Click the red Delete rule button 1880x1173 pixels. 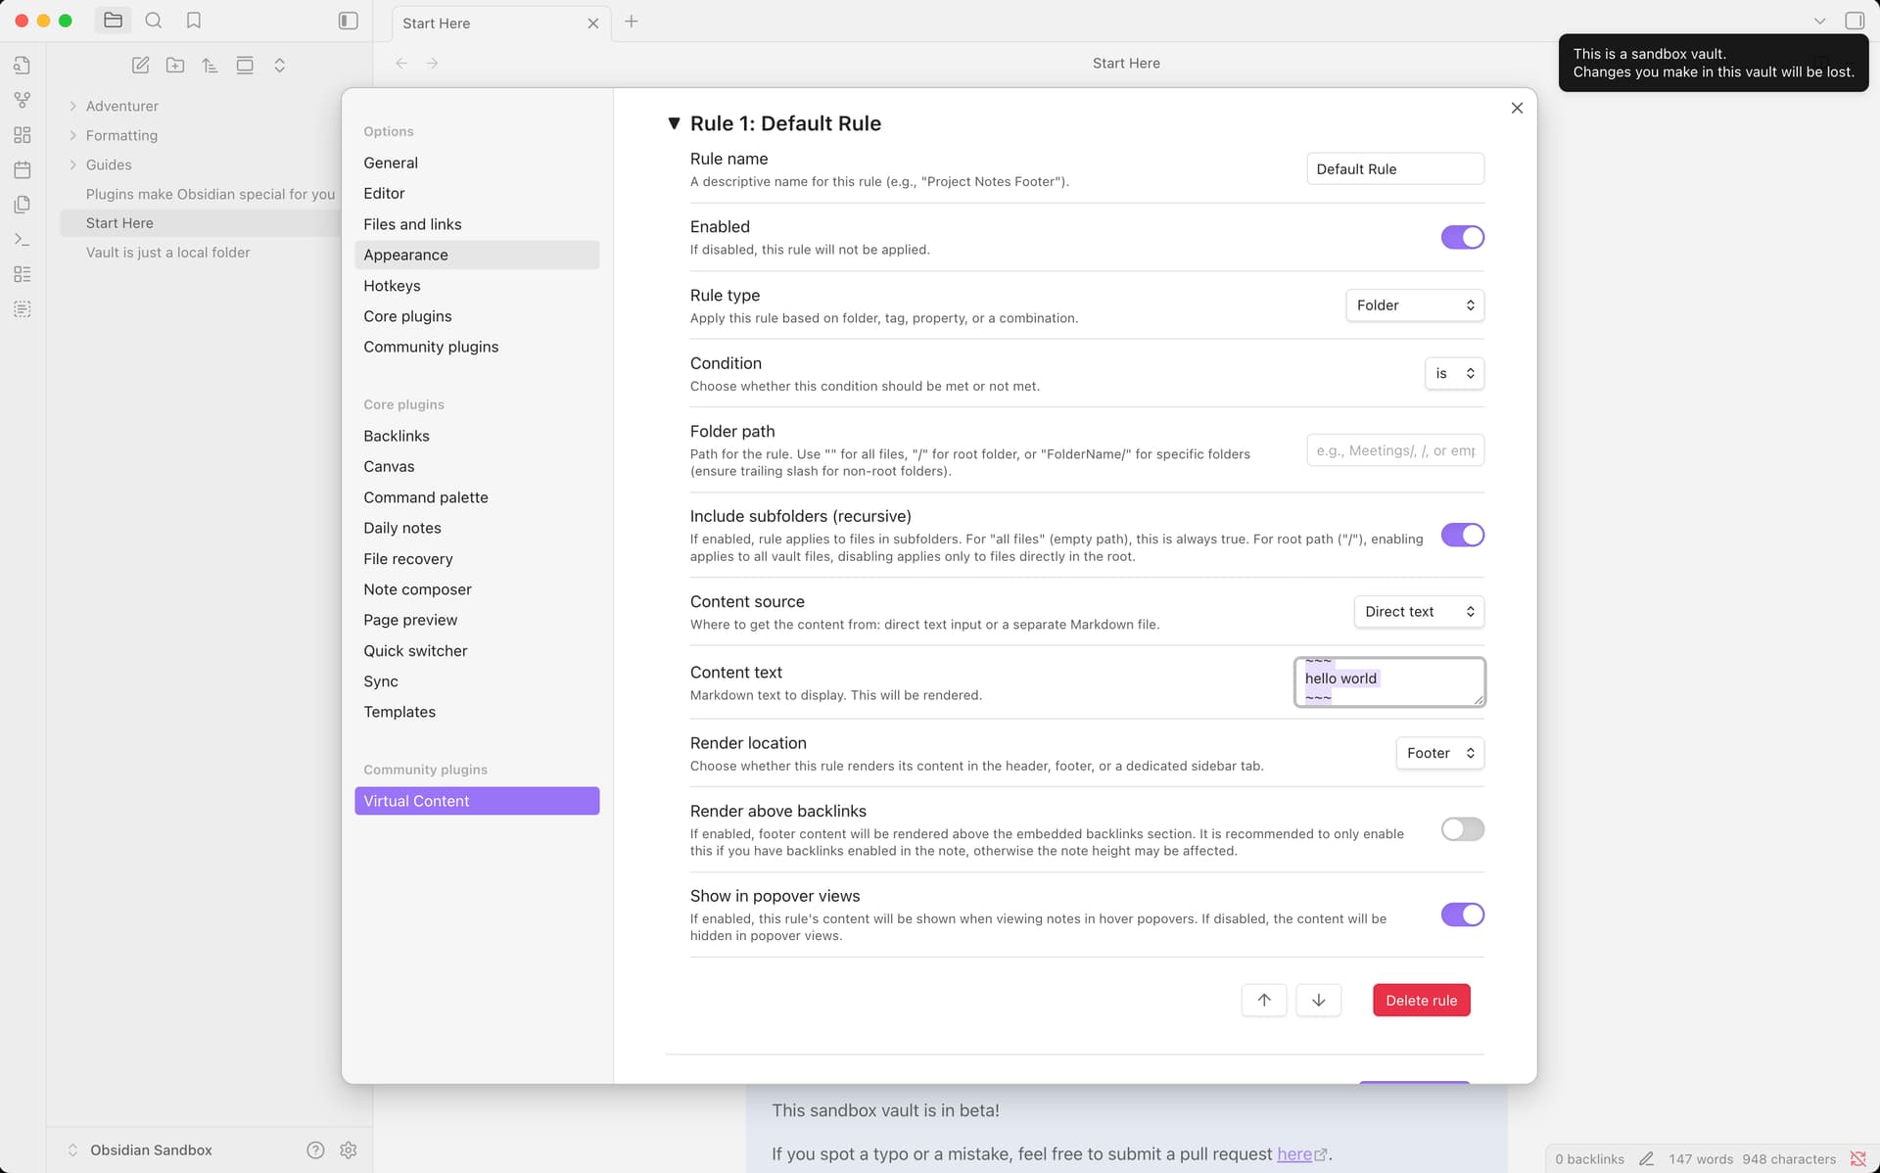tap(1421, 1000)
